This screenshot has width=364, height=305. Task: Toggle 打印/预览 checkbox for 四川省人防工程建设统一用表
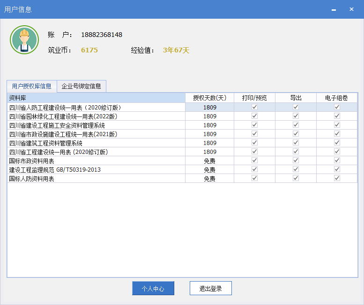(x=254, y=107)
